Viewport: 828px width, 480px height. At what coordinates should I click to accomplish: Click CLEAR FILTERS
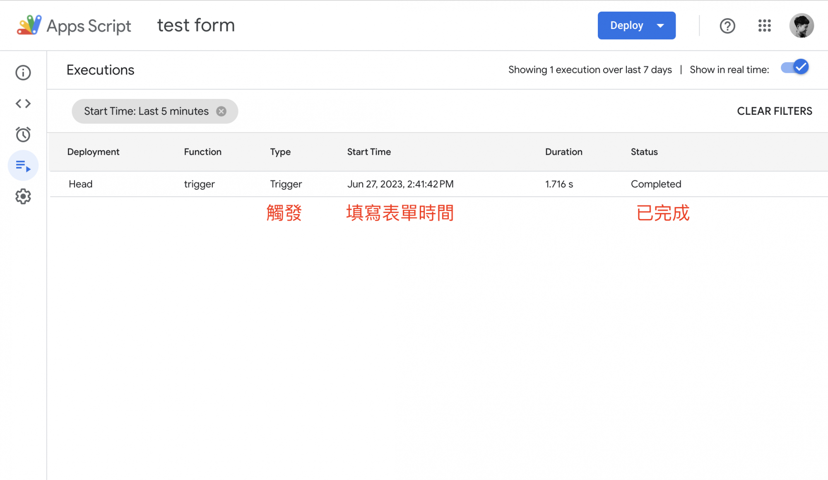click(775, 111)
